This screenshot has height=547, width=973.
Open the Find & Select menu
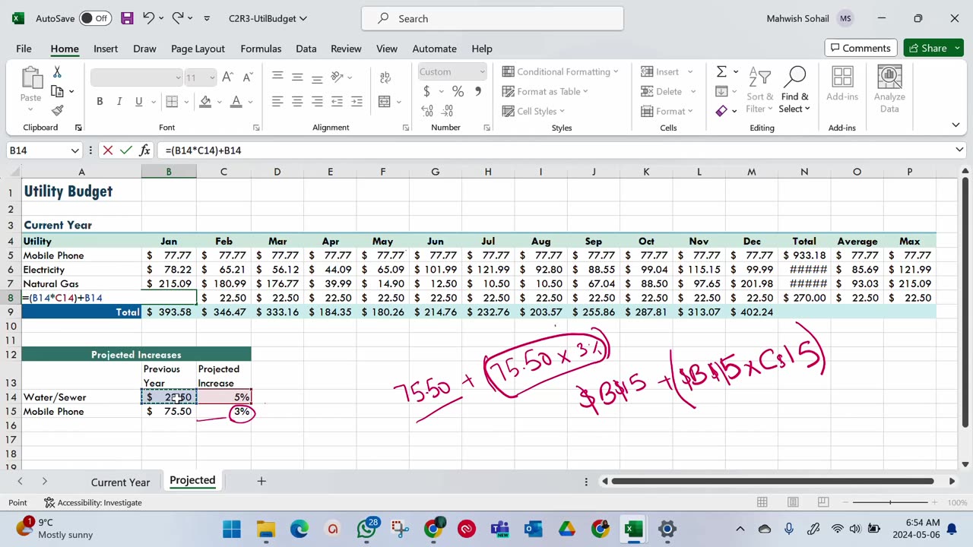pos(794,90)
